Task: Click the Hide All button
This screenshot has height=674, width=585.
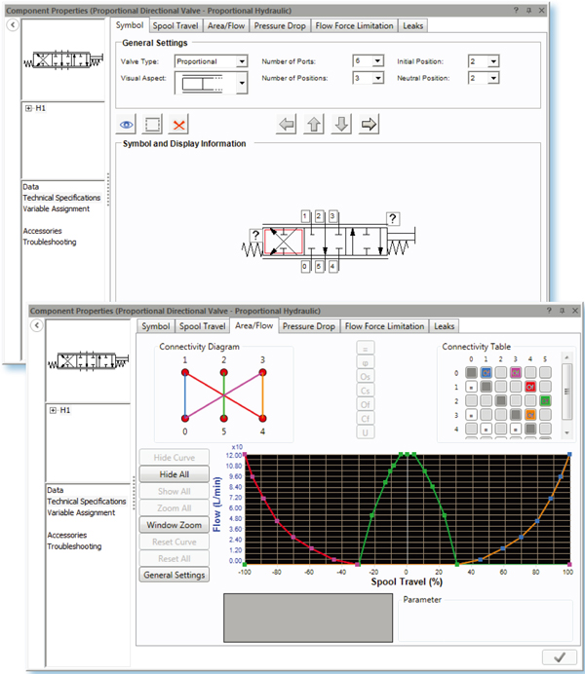Action: [x=175, y=474]
